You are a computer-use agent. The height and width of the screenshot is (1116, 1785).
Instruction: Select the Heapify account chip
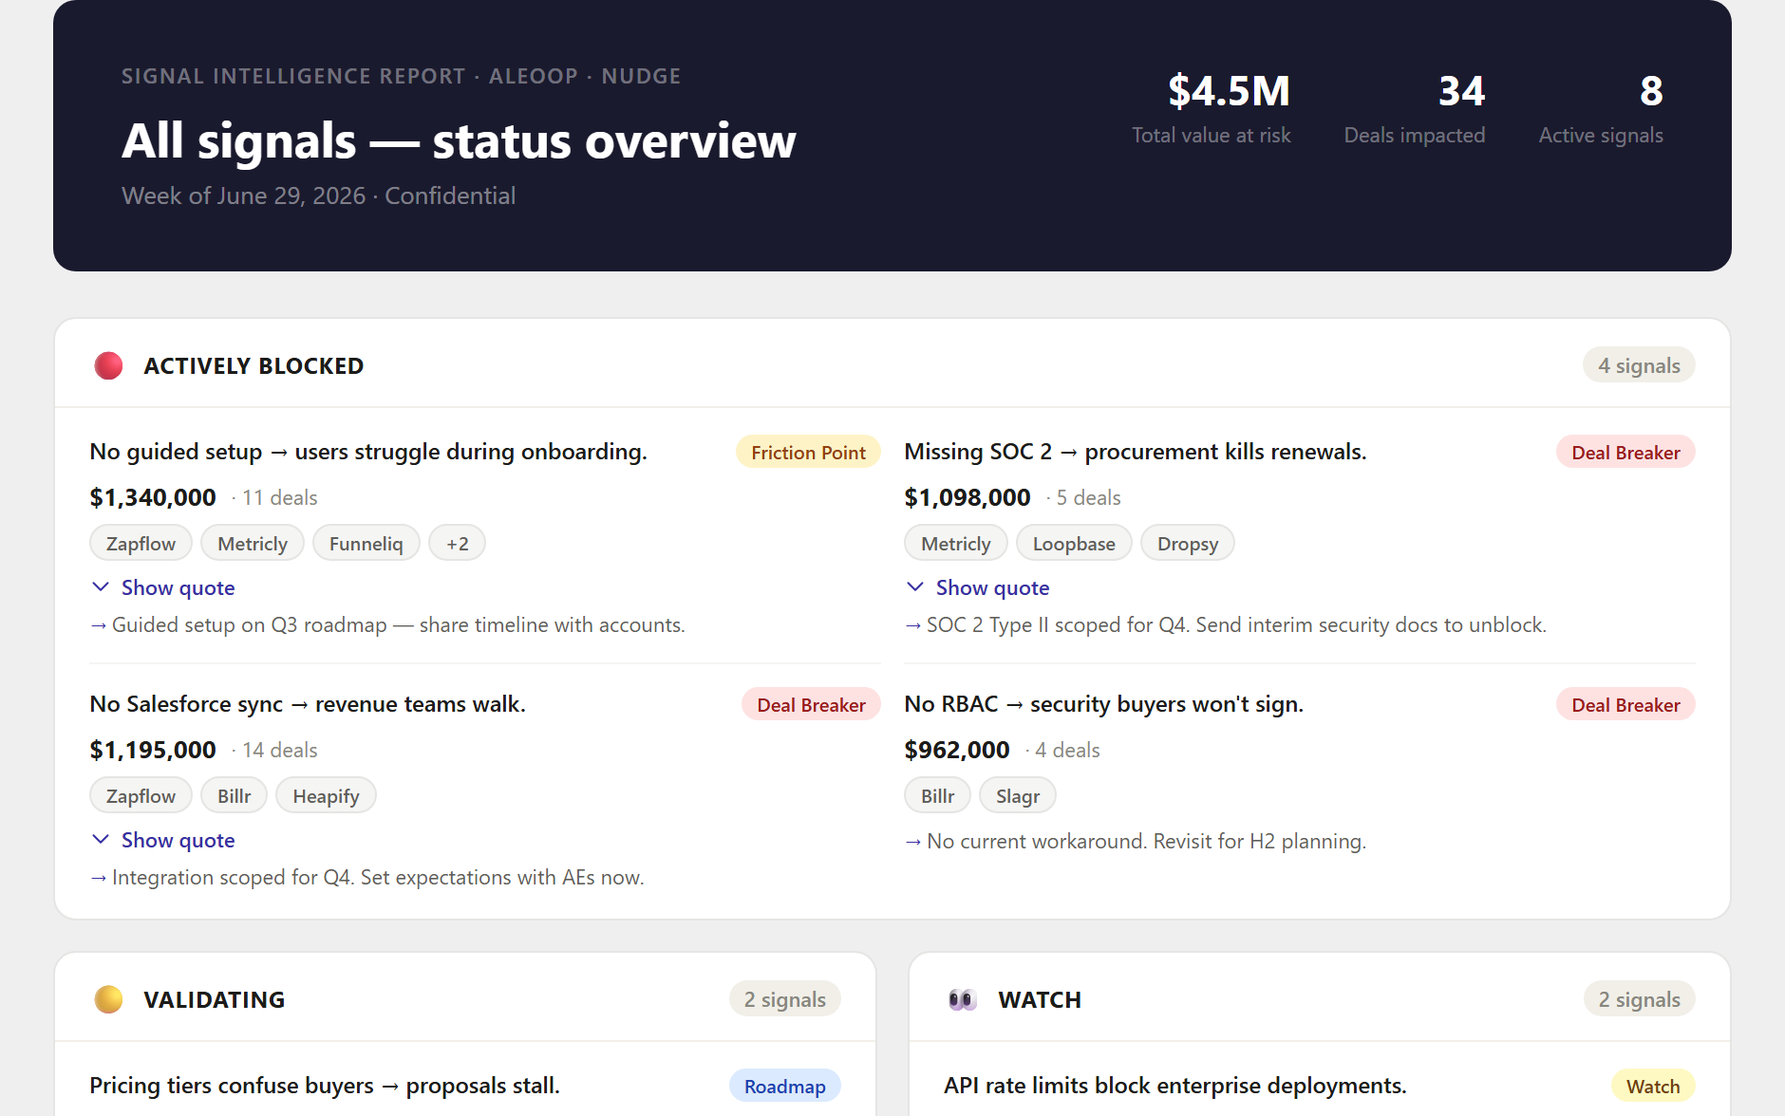(x=326, y=796)
